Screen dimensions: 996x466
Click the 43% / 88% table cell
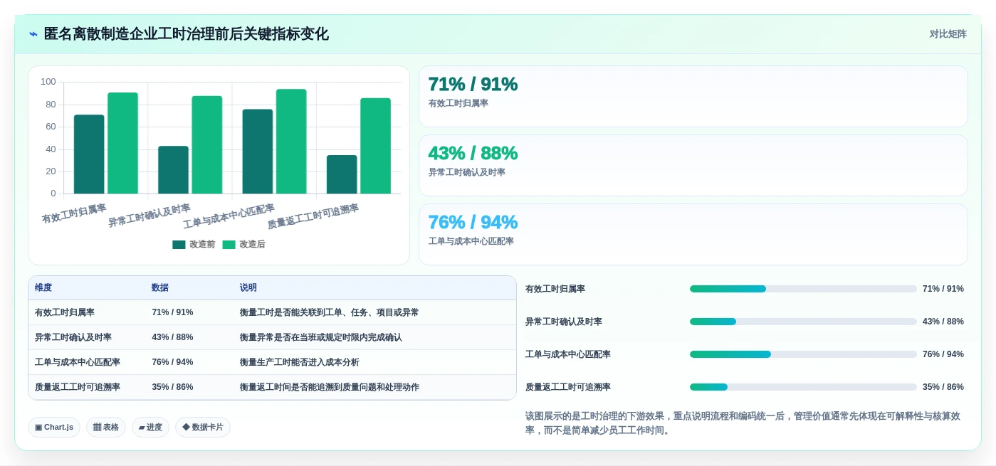(172, 337)
